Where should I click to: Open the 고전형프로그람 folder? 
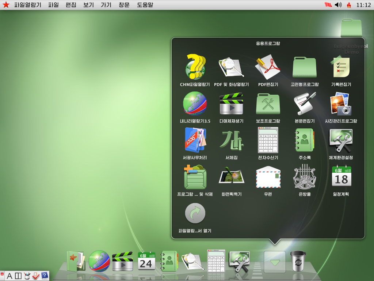(305, 67)
